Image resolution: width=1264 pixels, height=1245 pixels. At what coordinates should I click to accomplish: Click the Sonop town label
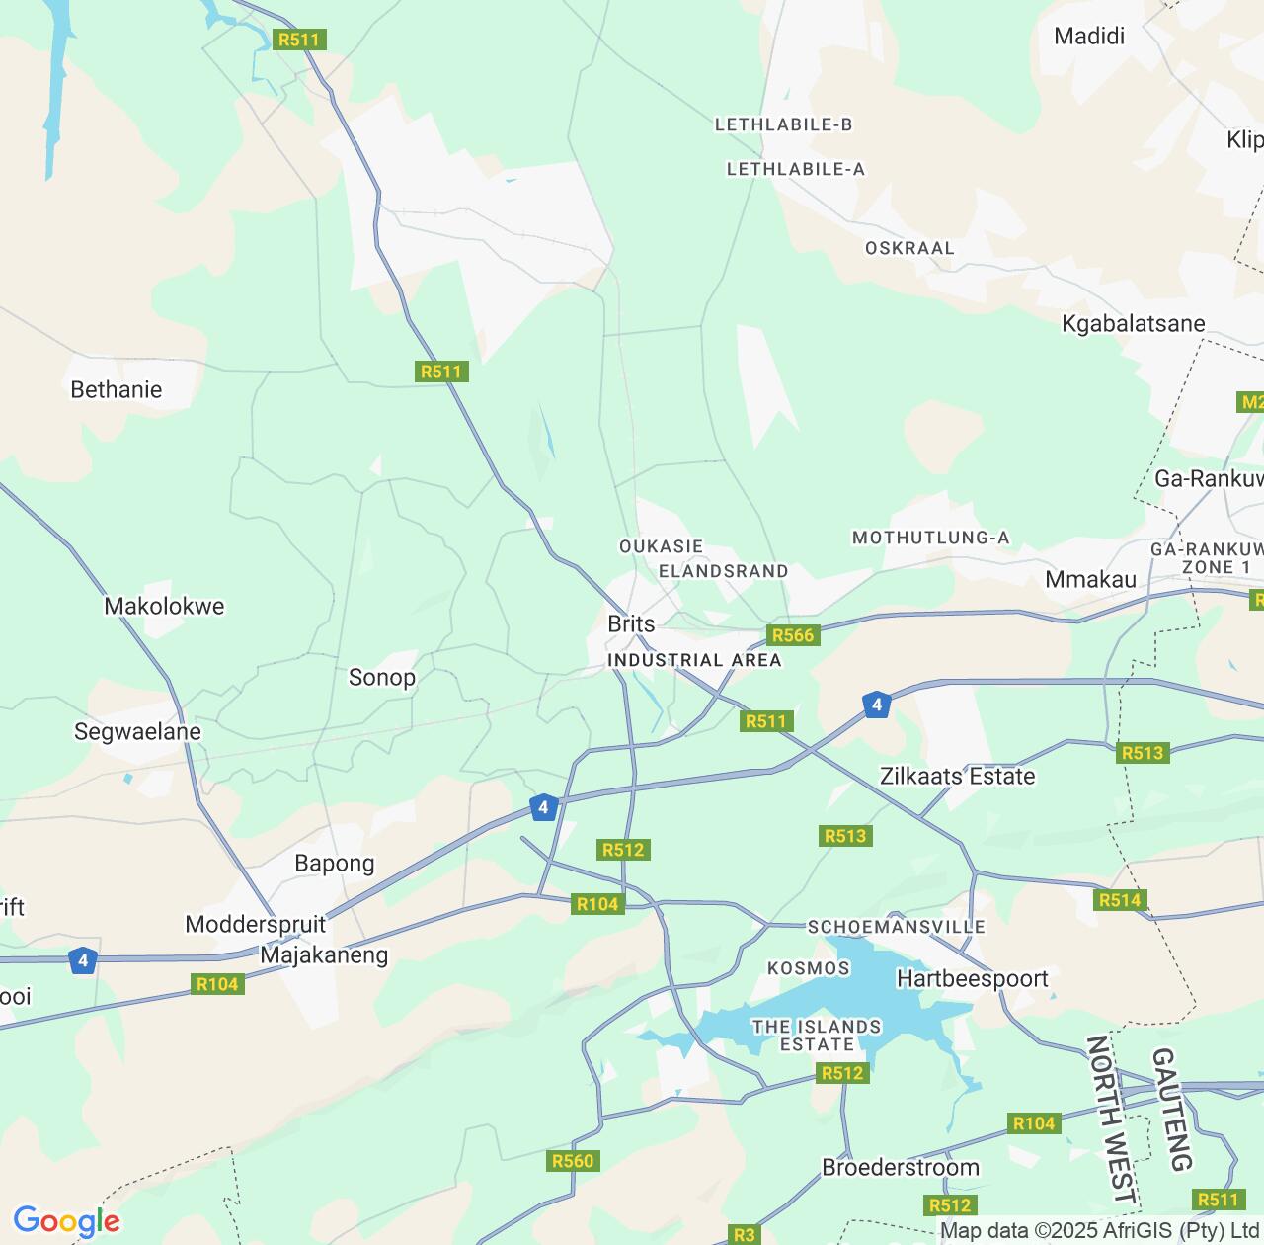pyautogui.click(x=382, y=677)
